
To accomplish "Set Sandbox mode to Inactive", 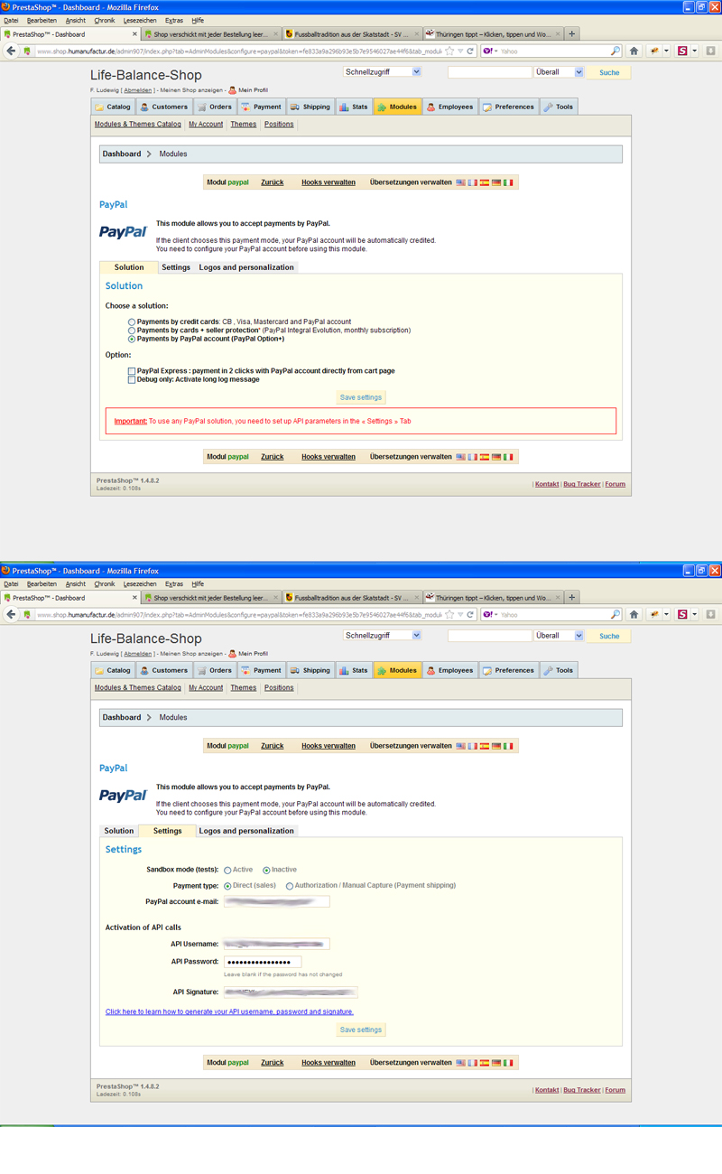I will 266,870.
